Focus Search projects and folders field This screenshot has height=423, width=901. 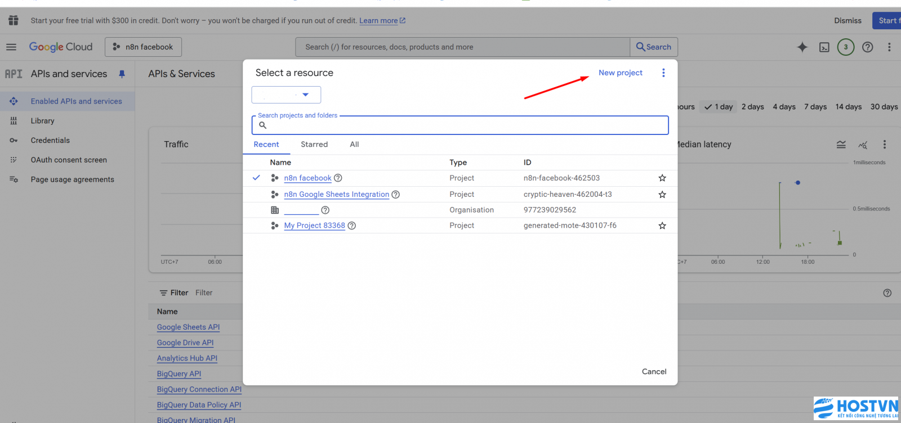tap(460, 125)
